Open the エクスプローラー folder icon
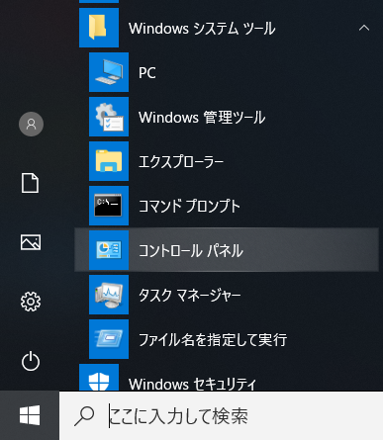 (109, 161)
